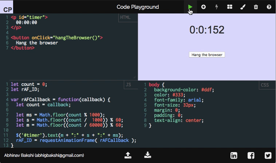The height and width of the screenshot is (163, 276).
Task: Click the onClick="hangTheBrowser()" line
Action: tap(57, 38)
